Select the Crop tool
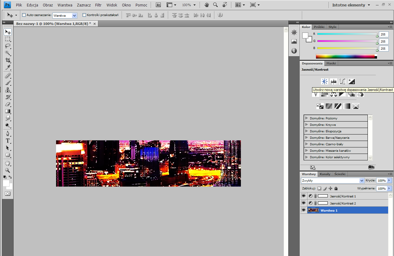 8,60
